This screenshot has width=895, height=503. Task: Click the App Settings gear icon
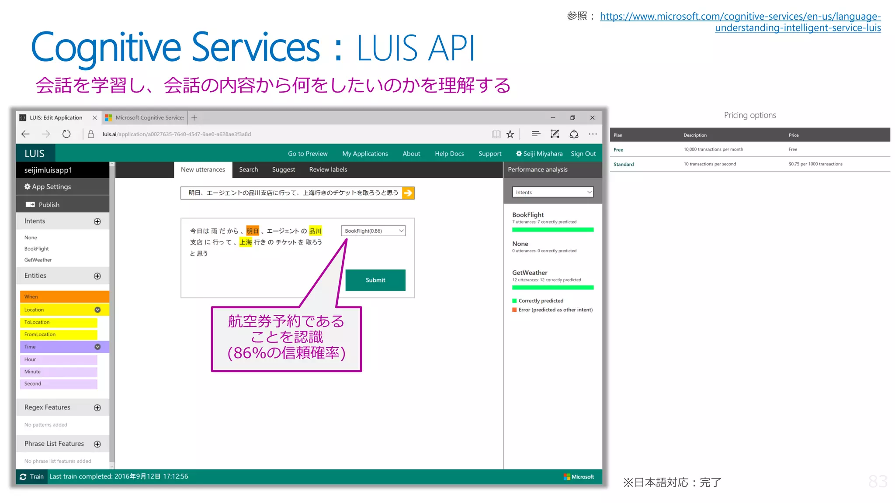pos(28,186)
